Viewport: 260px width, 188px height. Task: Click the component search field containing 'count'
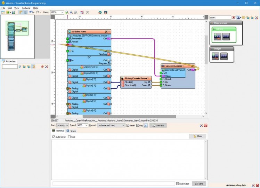point(220,17)
